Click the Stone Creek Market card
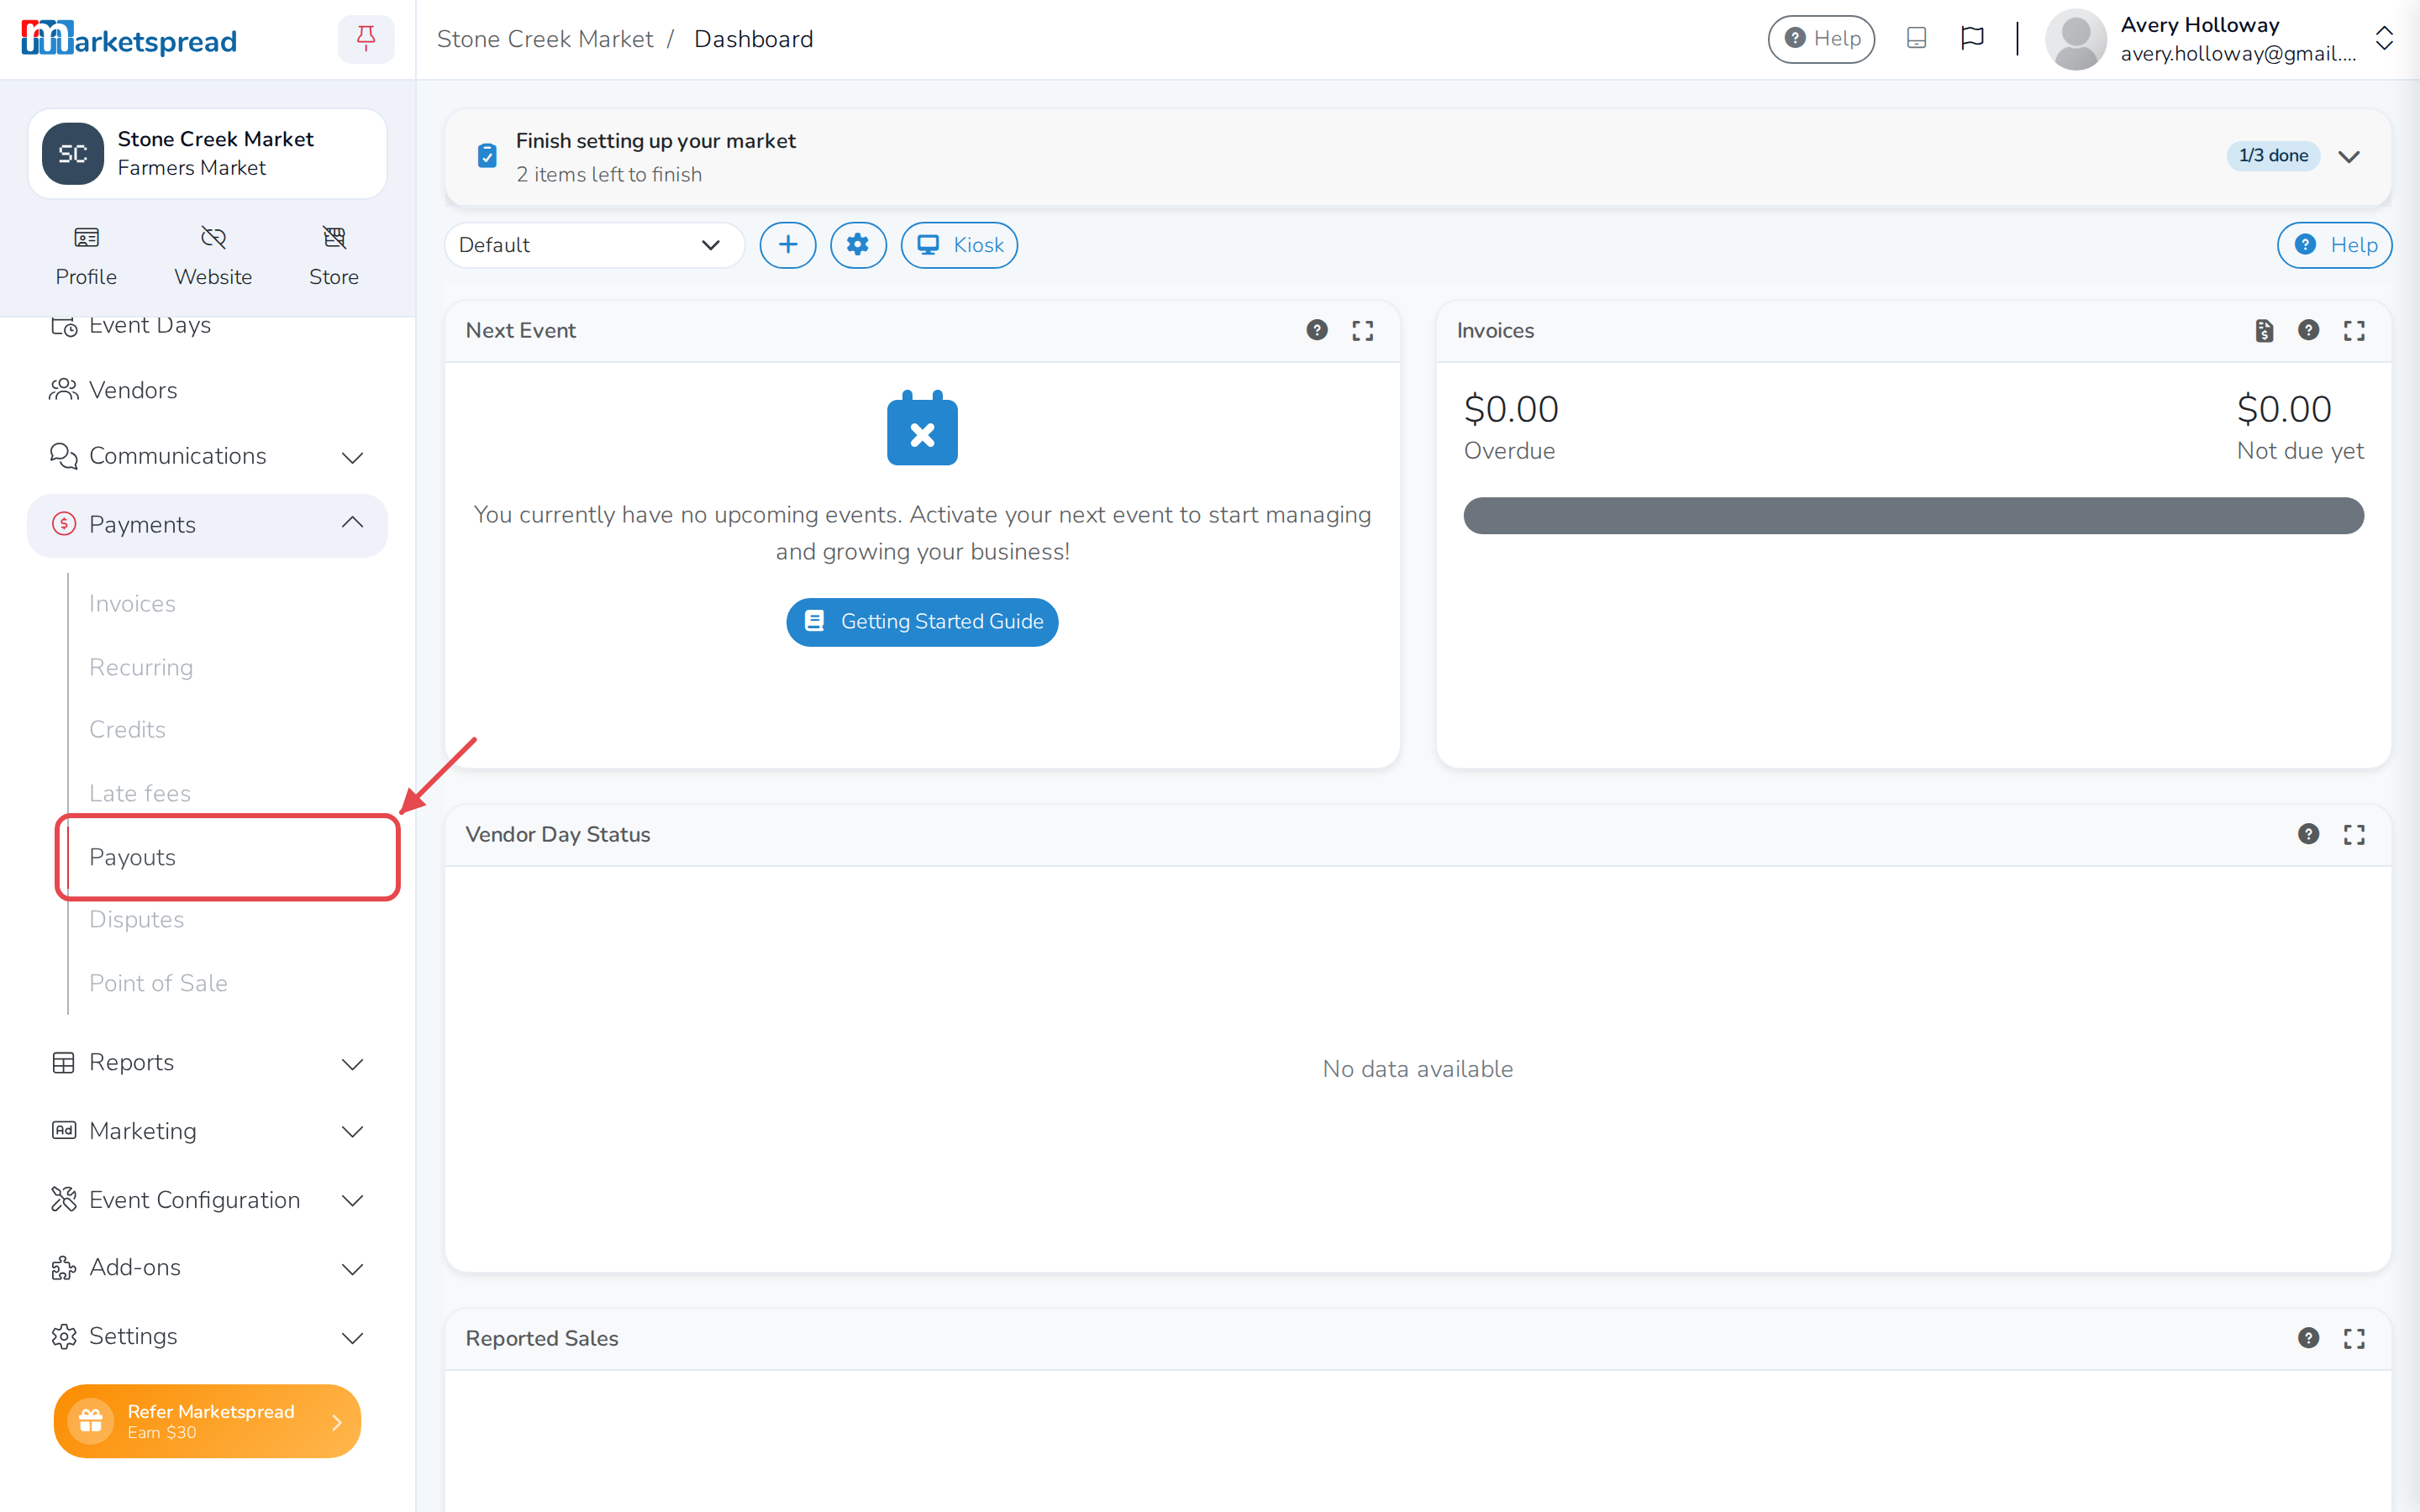Image resolution: width=2420 pixels, height=1512 pixels. (207, 154)
